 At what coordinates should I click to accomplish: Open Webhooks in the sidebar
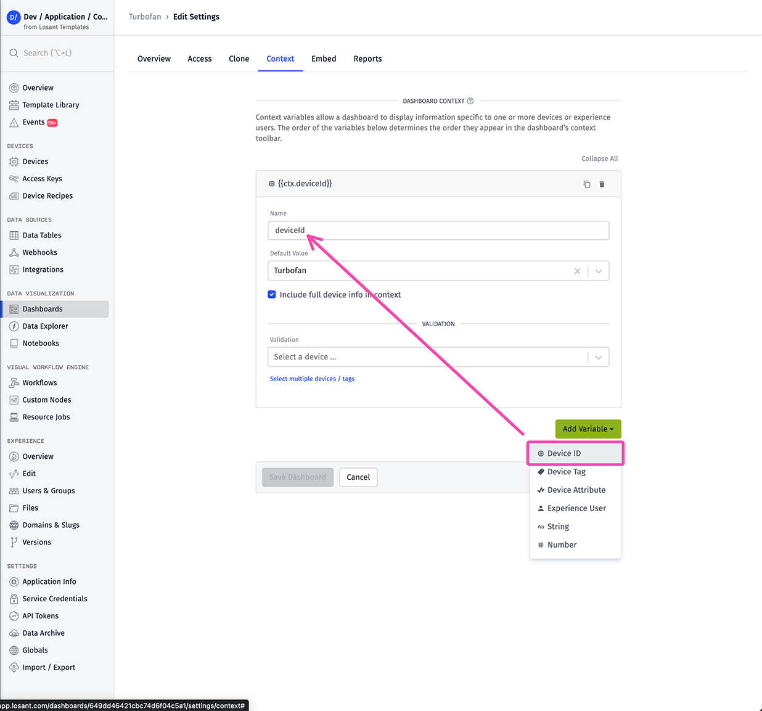pyautogui.click(x=39, y=253)
